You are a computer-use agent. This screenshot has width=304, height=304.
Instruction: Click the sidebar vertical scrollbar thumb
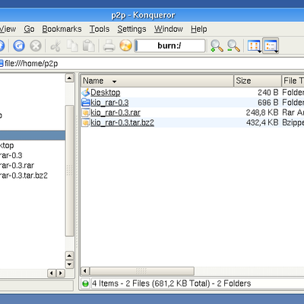point(69,171)
